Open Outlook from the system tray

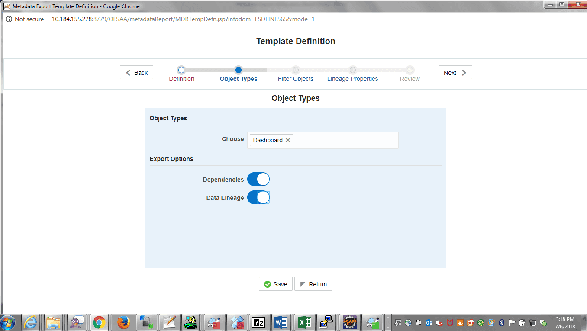coord(429,322)
